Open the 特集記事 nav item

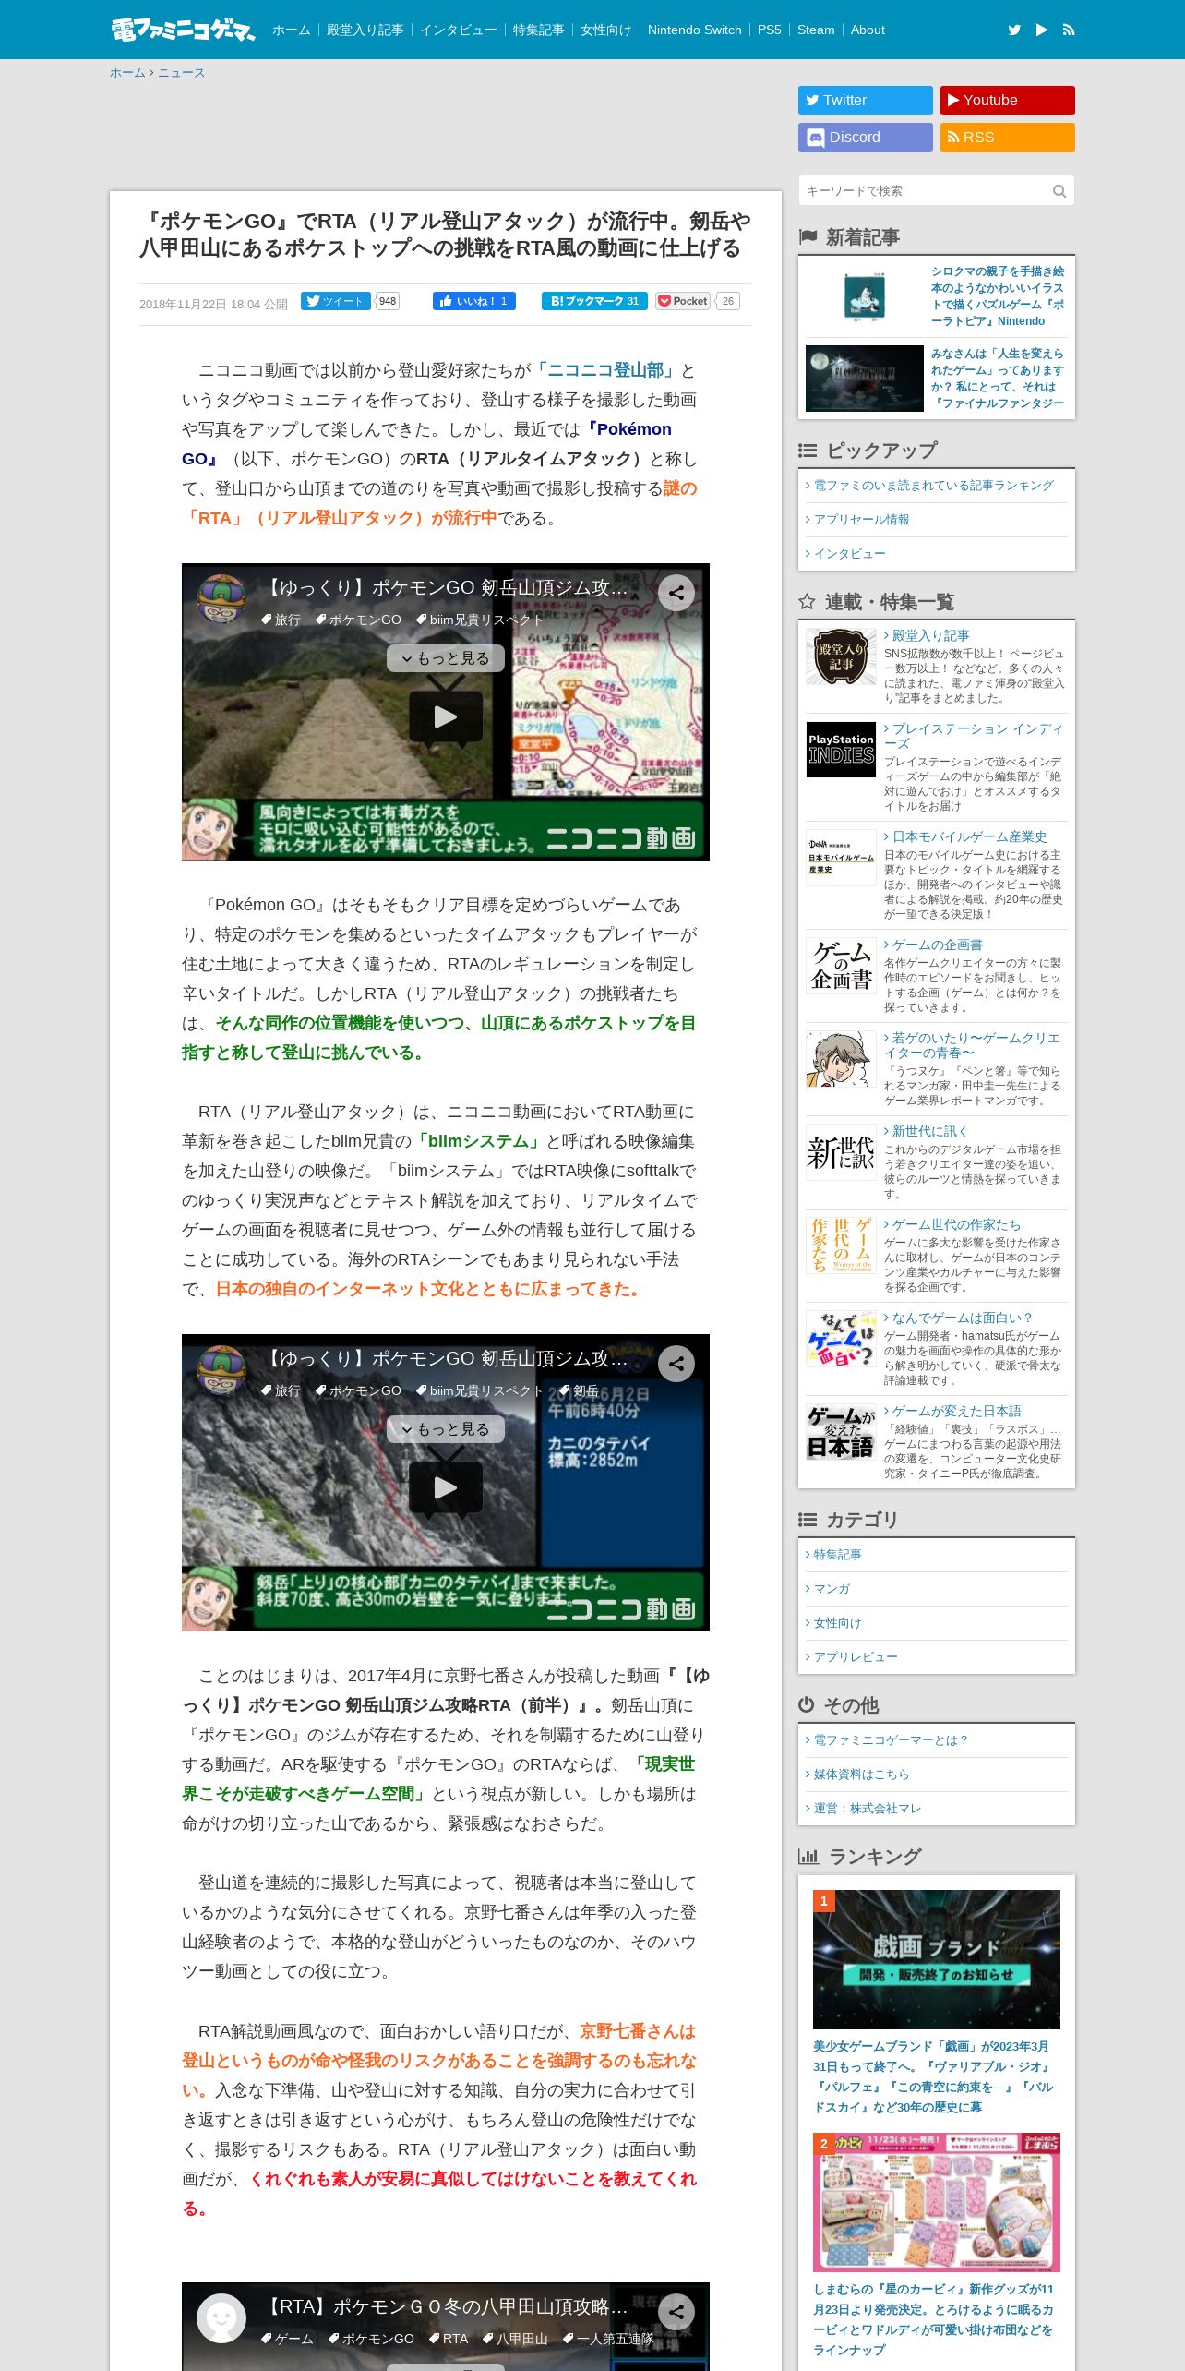point(539,30)
